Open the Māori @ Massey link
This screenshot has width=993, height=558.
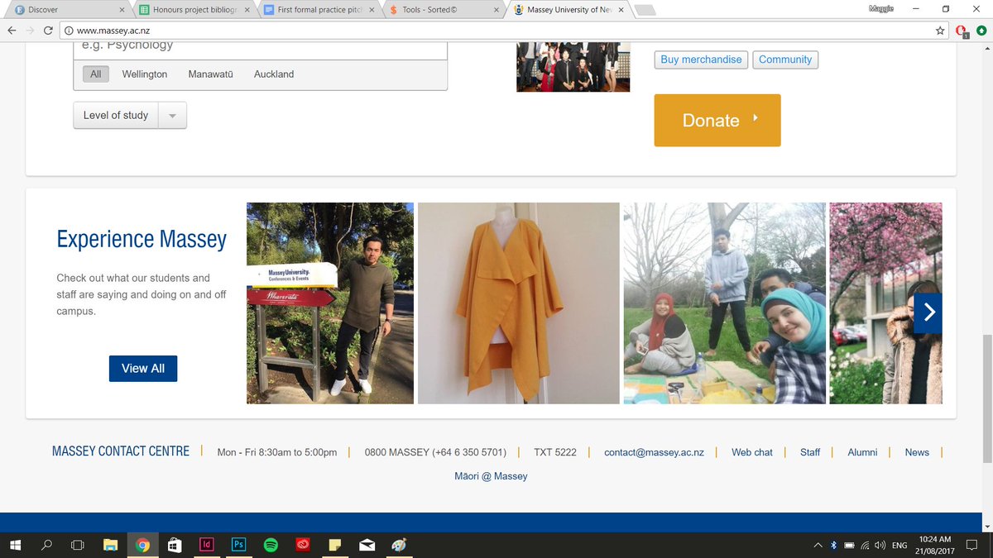[491, 476]
